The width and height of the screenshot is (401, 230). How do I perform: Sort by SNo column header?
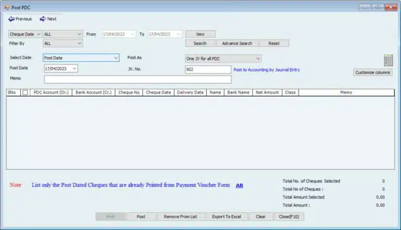click(x=12, y=93)
